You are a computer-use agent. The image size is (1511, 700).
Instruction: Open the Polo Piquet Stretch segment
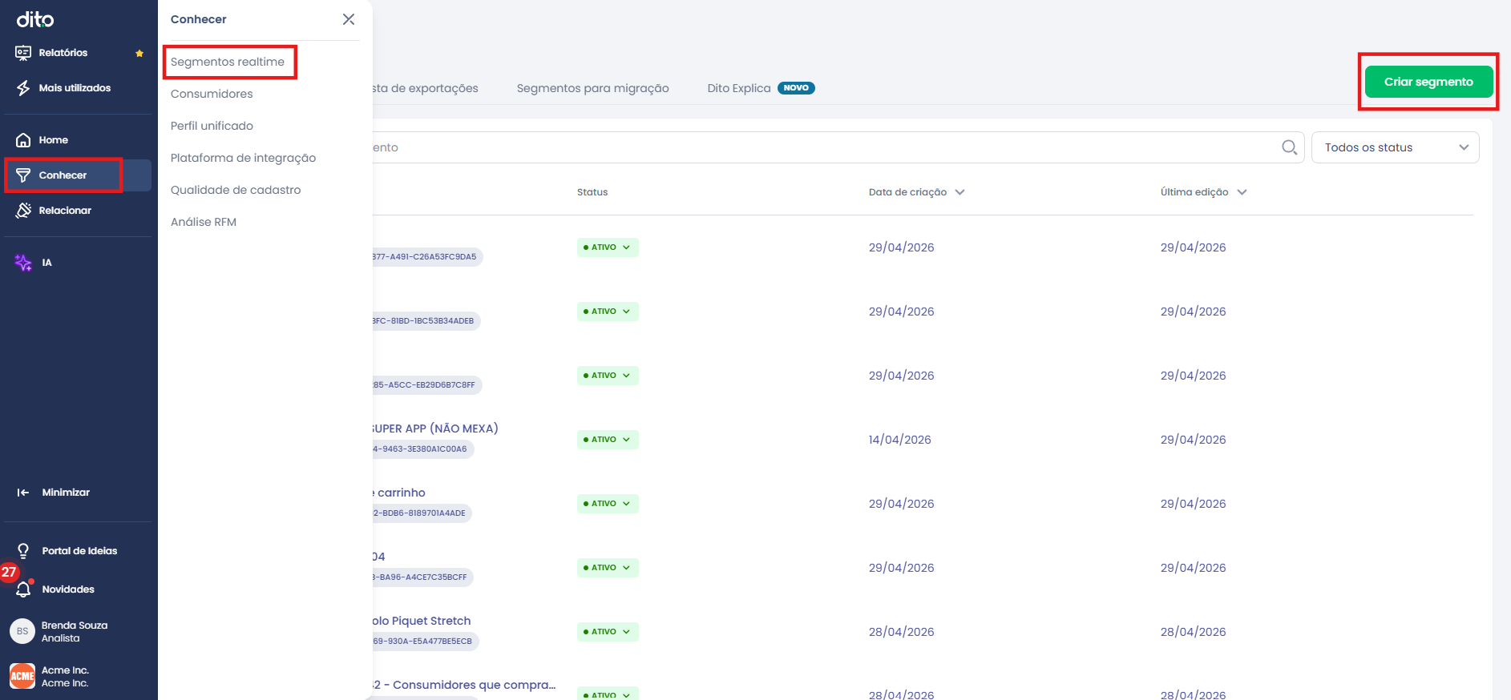pos(422,621)
